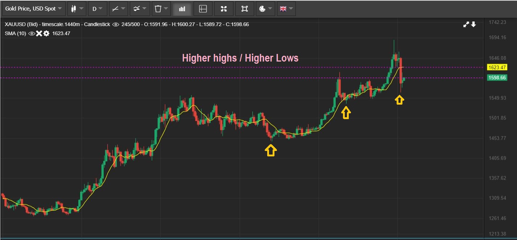Image resolution: width=517 pixels, height=240 pixels.
Task: Click the 1549.93 price axis label
Action: point(497,98)
